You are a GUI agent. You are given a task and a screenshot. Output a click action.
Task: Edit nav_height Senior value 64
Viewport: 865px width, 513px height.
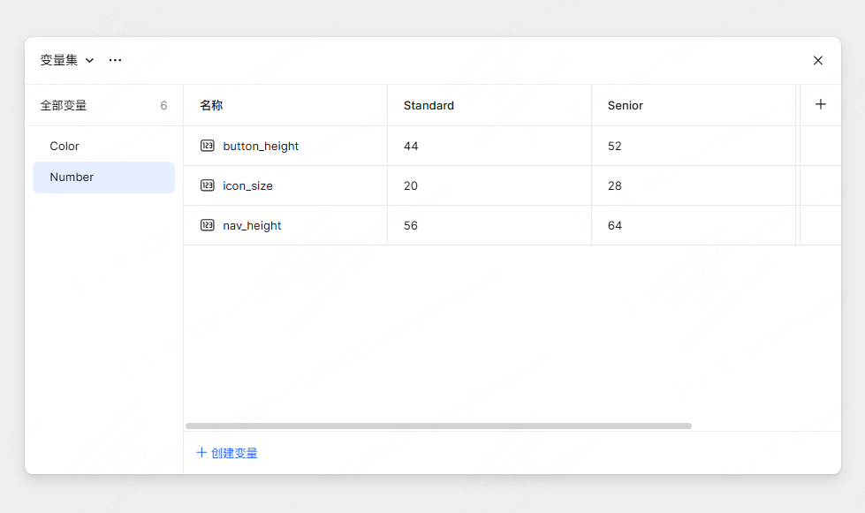coord(615,225)
